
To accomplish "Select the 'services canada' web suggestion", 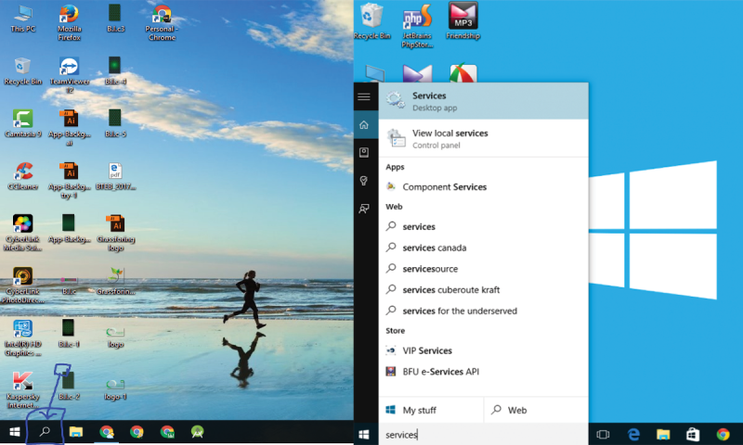I will click(483, 248).
